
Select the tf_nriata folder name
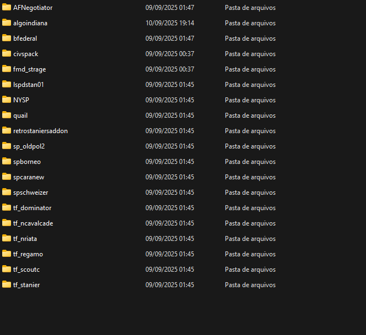pos(25,239)
